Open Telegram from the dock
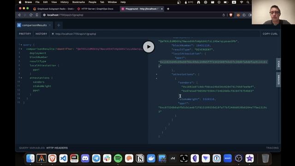 coord(96,158)
